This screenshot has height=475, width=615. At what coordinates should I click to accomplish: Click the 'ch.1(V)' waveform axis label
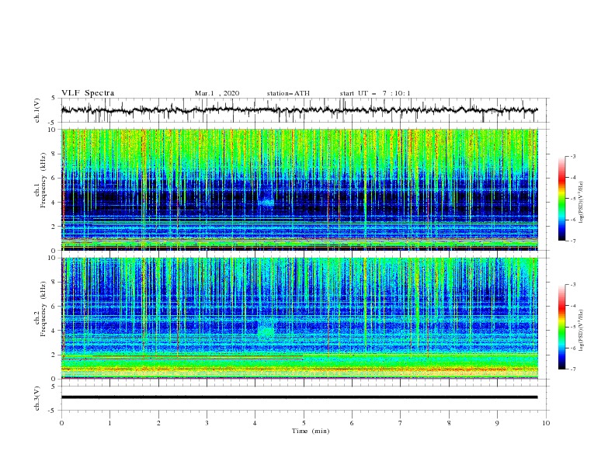(x=37, y=110)
